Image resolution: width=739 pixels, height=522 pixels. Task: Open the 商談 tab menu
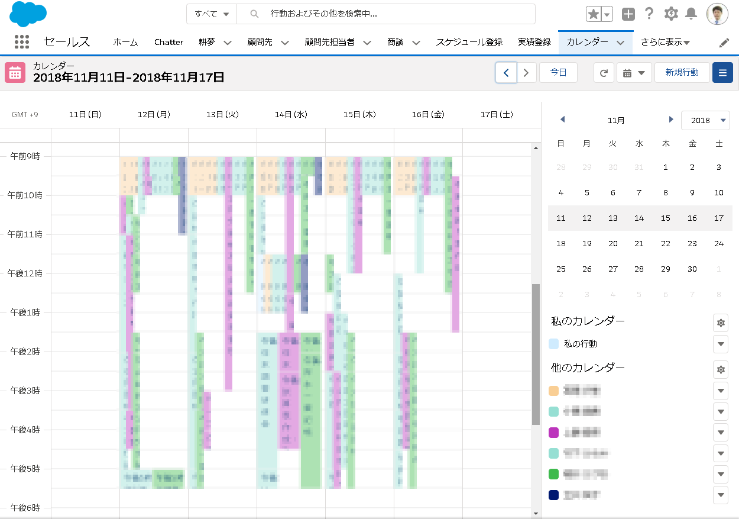tap(416, 42)
